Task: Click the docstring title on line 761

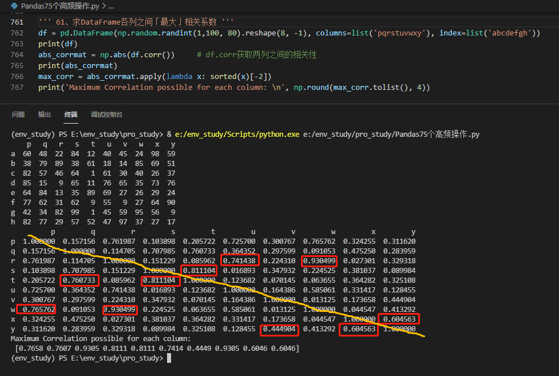Action: click(136, 22)
